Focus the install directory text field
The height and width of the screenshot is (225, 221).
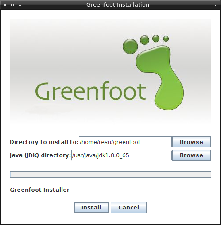pos(125,142)
